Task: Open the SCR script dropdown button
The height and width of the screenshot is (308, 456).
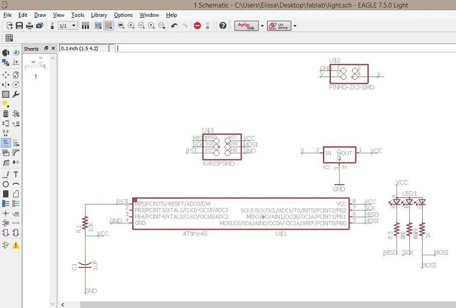Action: pyautogui.click(x=98, y=25)
